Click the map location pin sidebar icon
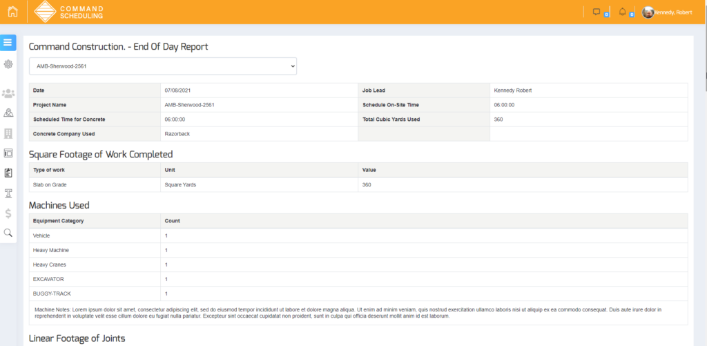707x346 pixels. pyautogui.click(x=8, y=113)
